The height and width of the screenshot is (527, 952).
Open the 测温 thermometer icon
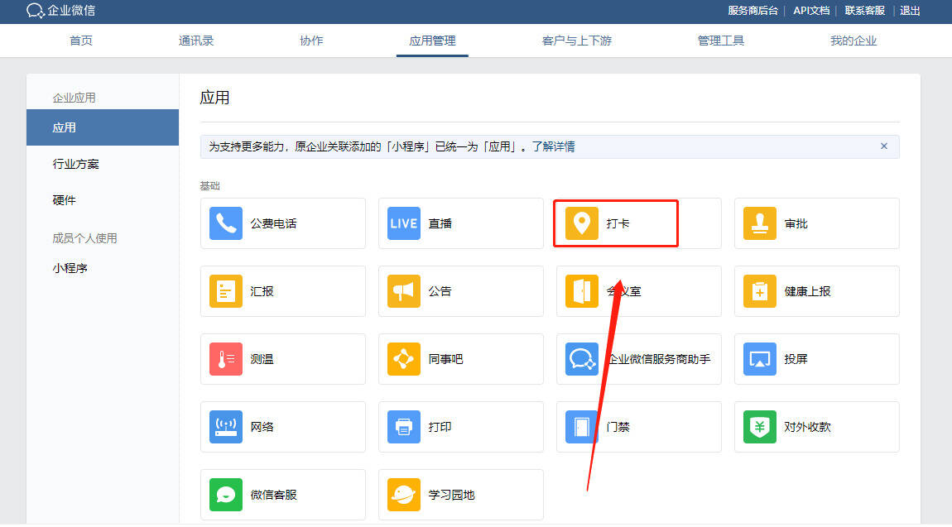point(225,359)
